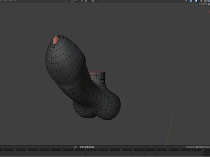Open the pivot point dropdown
Image resolution: width=210 pixels, height=157 pixels.
pos(82,1)
